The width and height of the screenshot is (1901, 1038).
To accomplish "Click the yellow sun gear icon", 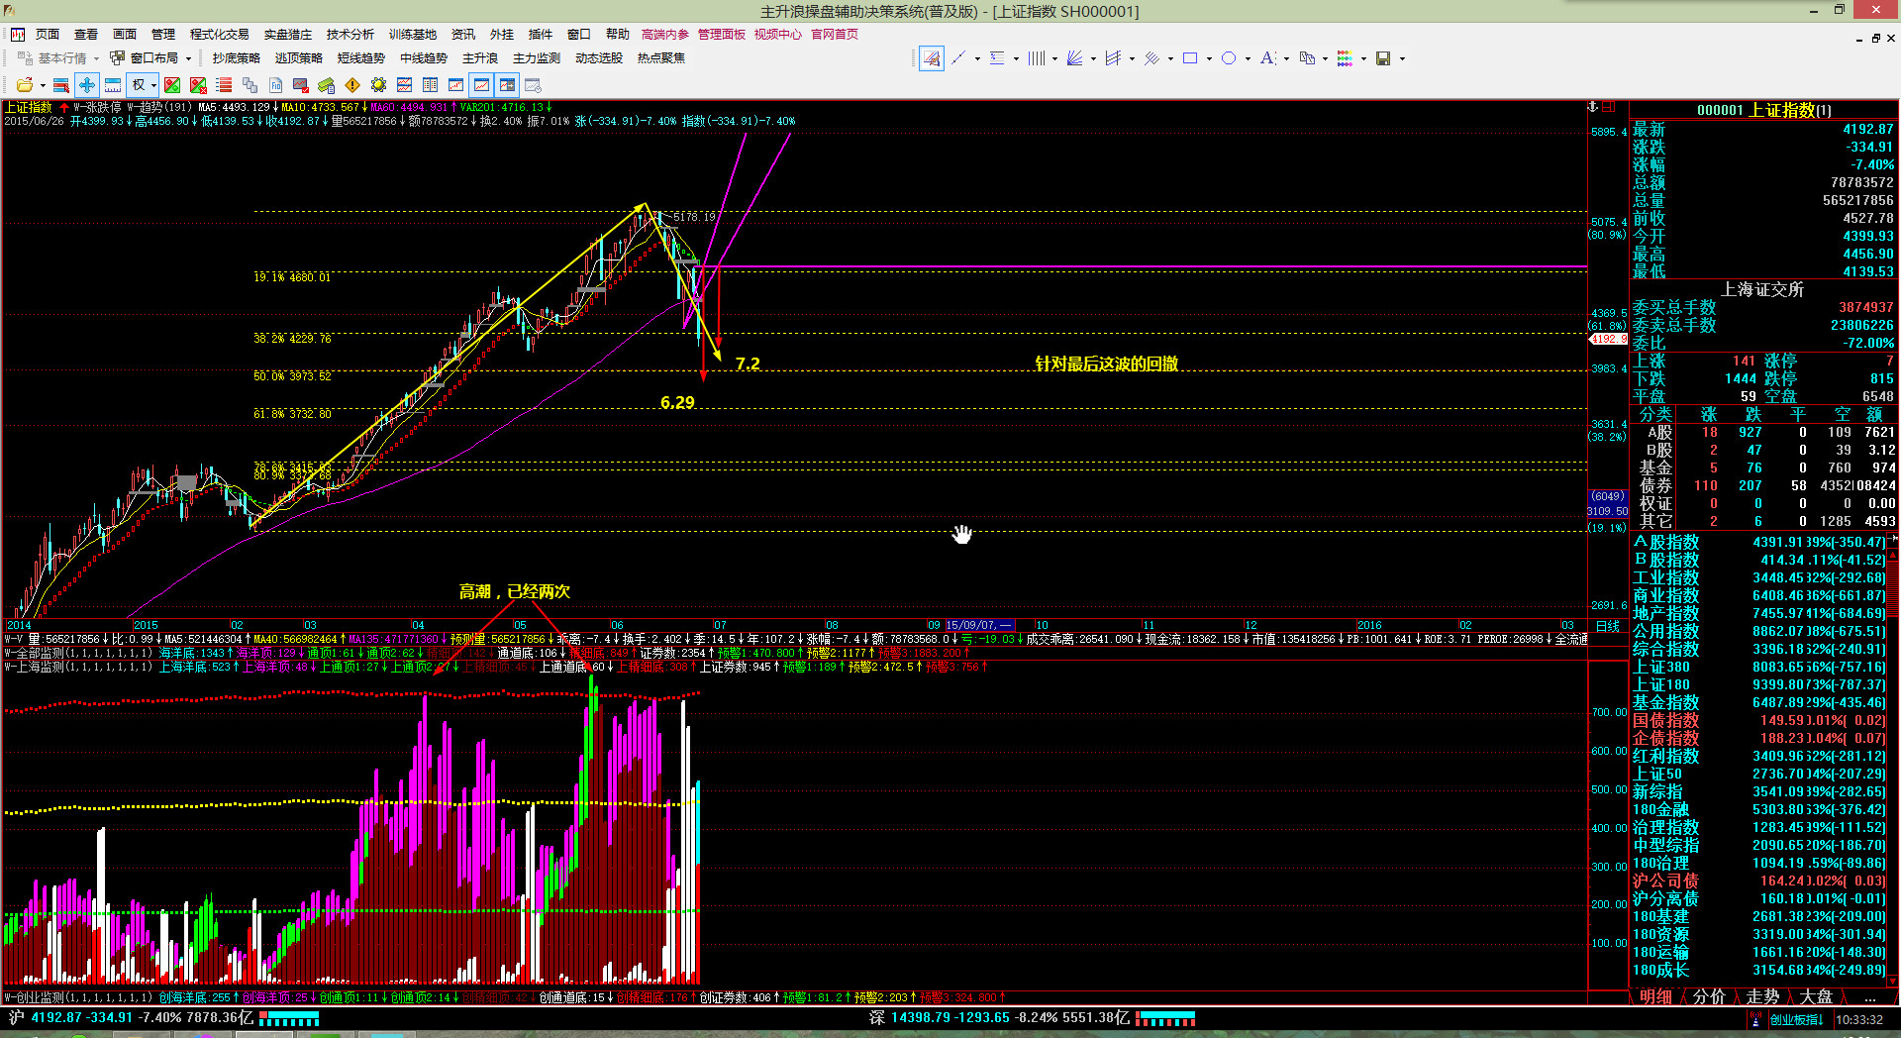I will (x=378, y=85).
